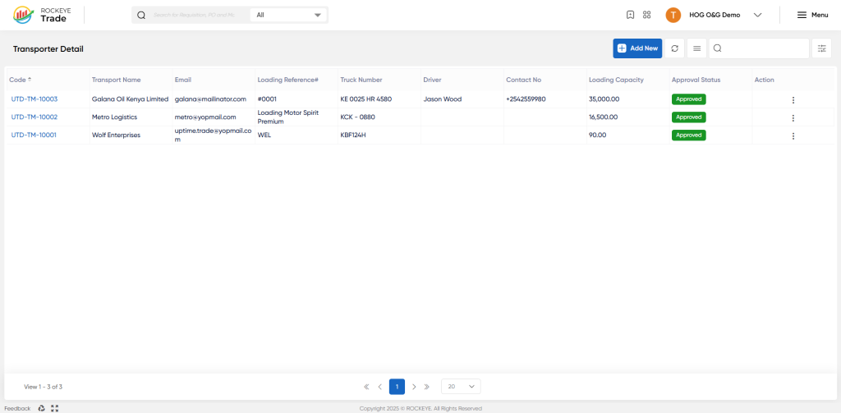The height and width of the screenshot is (413, 841).
Task: Open transporter UTD-TM-10002
Action: pyautogui.click(x=34, y=117)
